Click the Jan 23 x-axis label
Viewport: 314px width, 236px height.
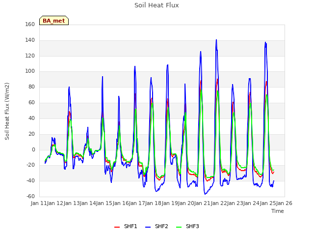pos(235,203)
